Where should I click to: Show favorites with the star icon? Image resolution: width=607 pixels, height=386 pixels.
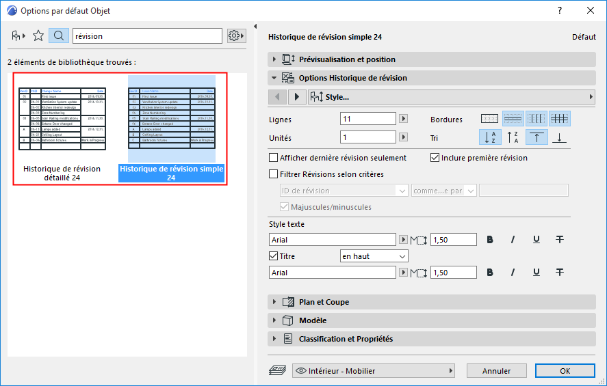[38, 36]
